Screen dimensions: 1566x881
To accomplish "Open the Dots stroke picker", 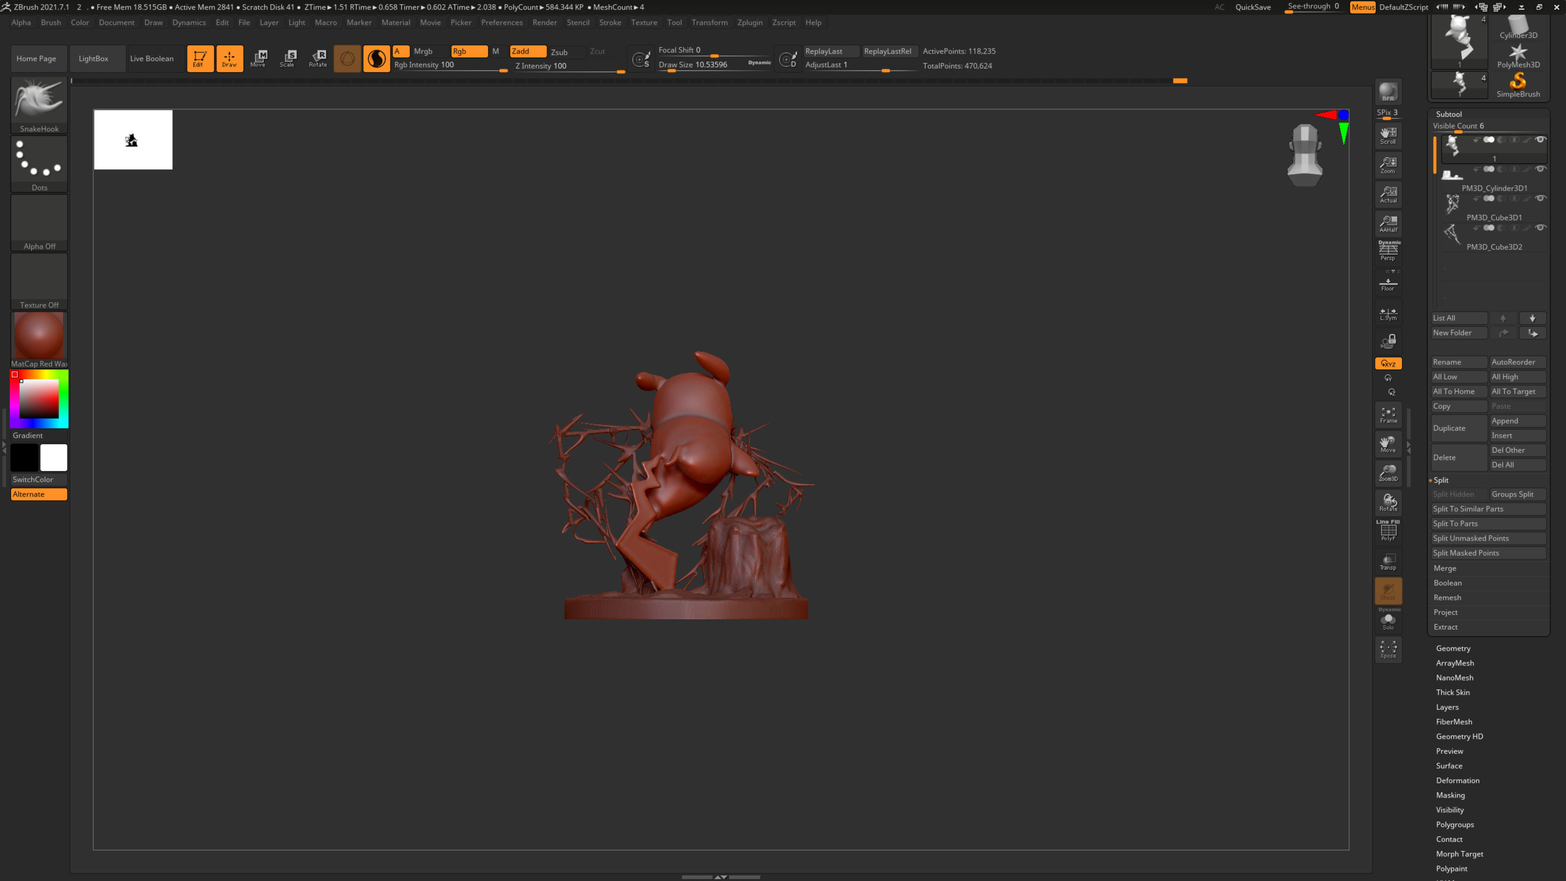I will click(39, 164).
